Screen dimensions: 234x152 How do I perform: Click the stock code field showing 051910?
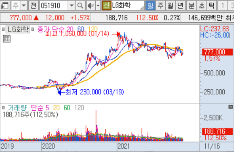(x=54, y=5)
